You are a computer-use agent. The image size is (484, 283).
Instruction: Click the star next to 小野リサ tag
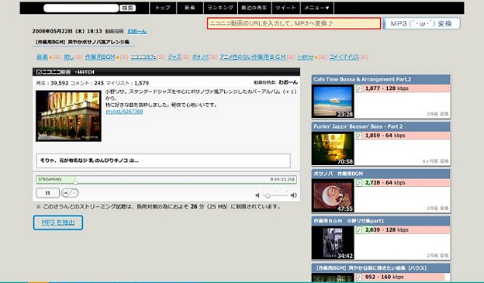pyautogui.click(x=316, y=57)
